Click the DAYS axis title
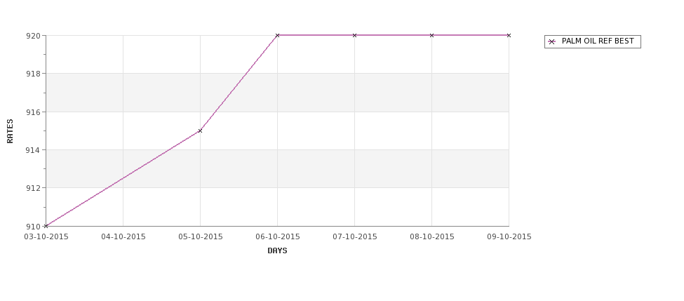 point(277,251)
